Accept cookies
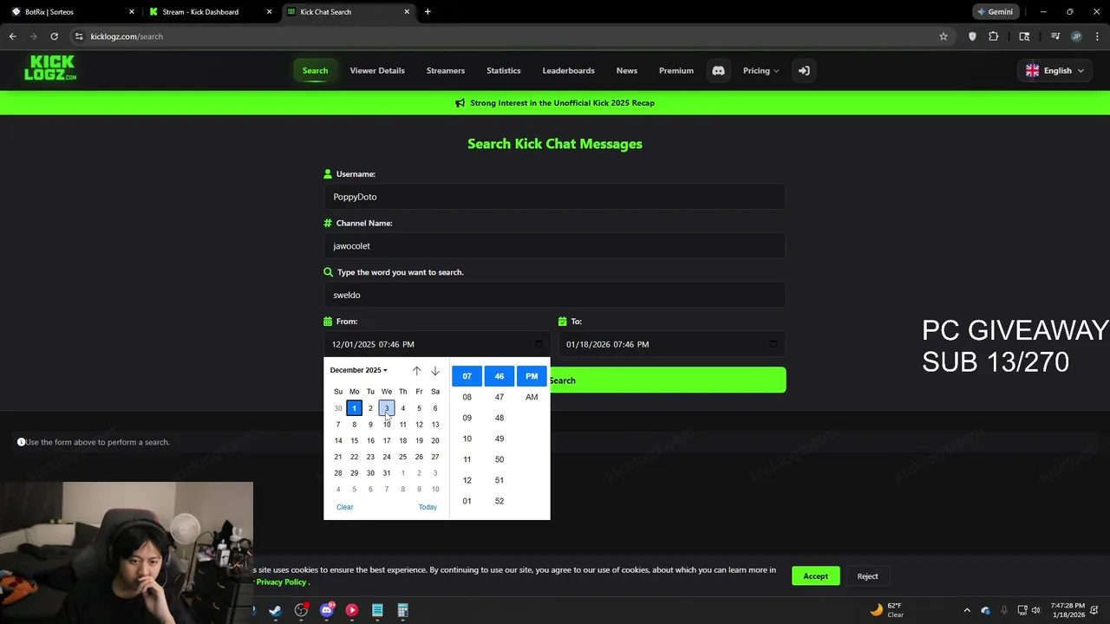 815,576
